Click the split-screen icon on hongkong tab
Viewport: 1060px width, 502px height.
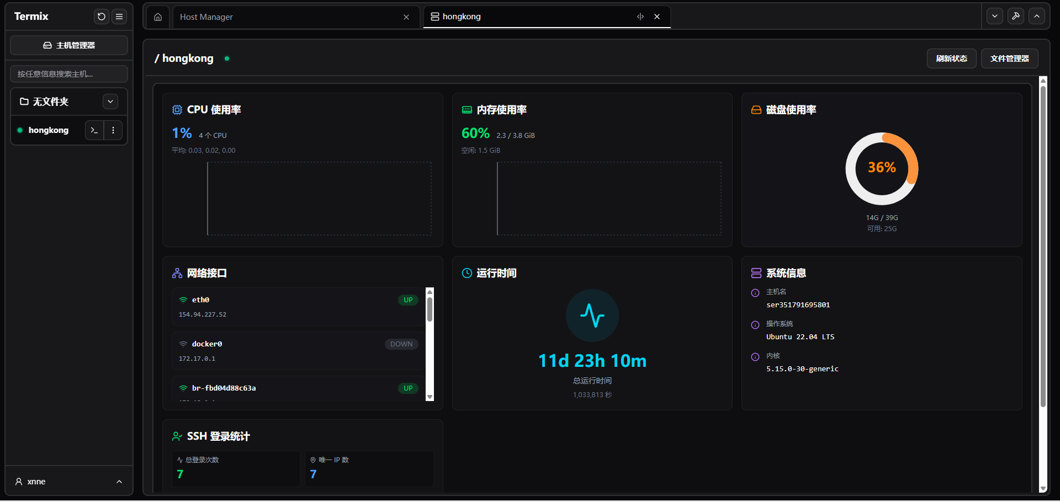(640, 17)
